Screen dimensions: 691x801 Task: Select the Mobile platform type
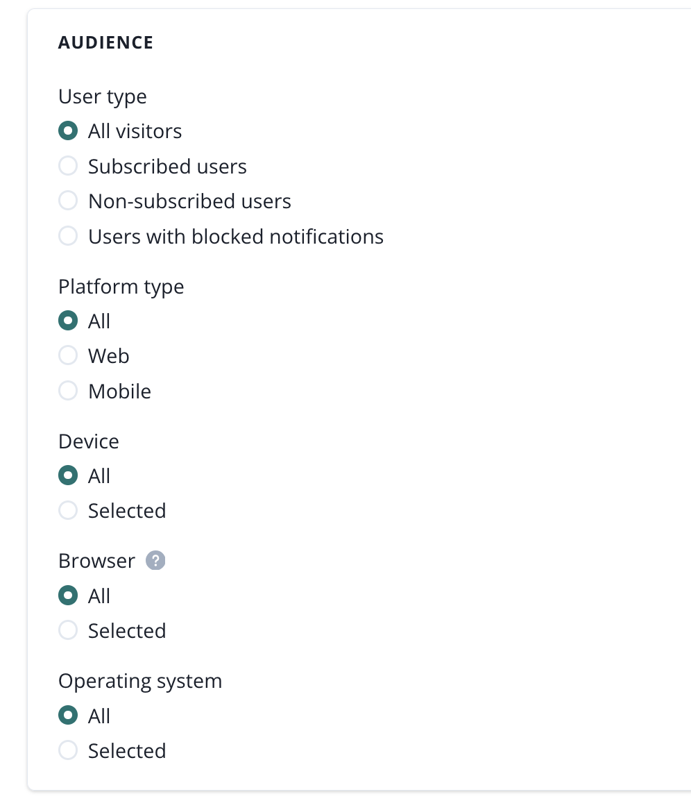click(x=68, y=391)
